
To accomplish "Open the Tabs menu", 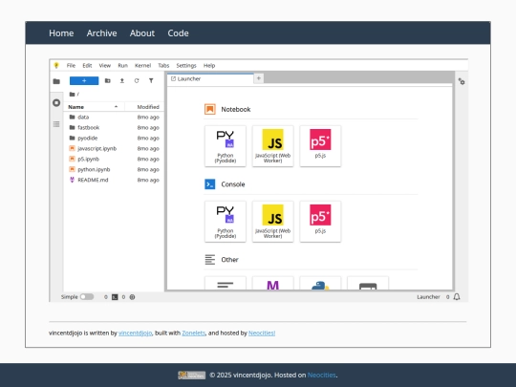I will [x=163, y=66].
